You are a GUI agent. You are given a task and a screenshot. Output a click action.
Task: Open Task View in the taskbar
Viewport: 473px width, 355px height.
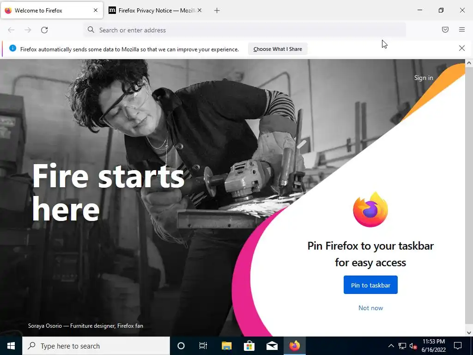pos(203,346)
